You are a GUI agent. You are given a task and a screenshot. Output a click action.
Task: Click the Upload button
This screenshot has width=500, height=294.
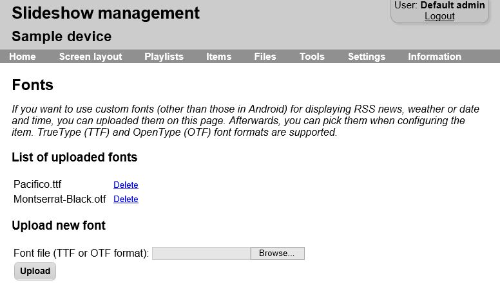pos(35,271)
